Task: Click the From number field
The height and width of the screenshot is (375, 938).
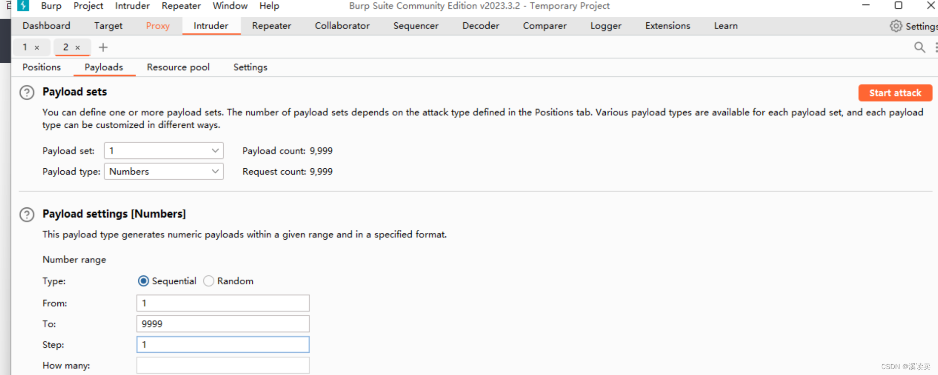Action: click(223, 303)
